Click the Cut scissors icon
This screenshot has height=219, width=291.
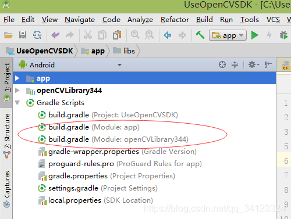click(x=88, y=35)
